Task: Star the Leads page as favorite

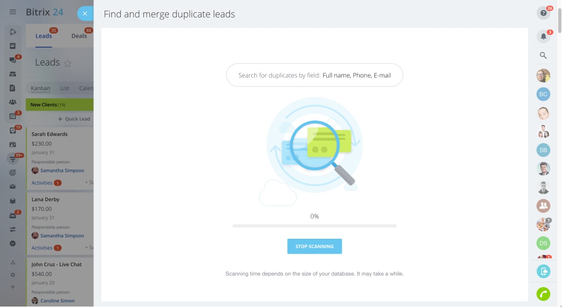Action: 67,63
